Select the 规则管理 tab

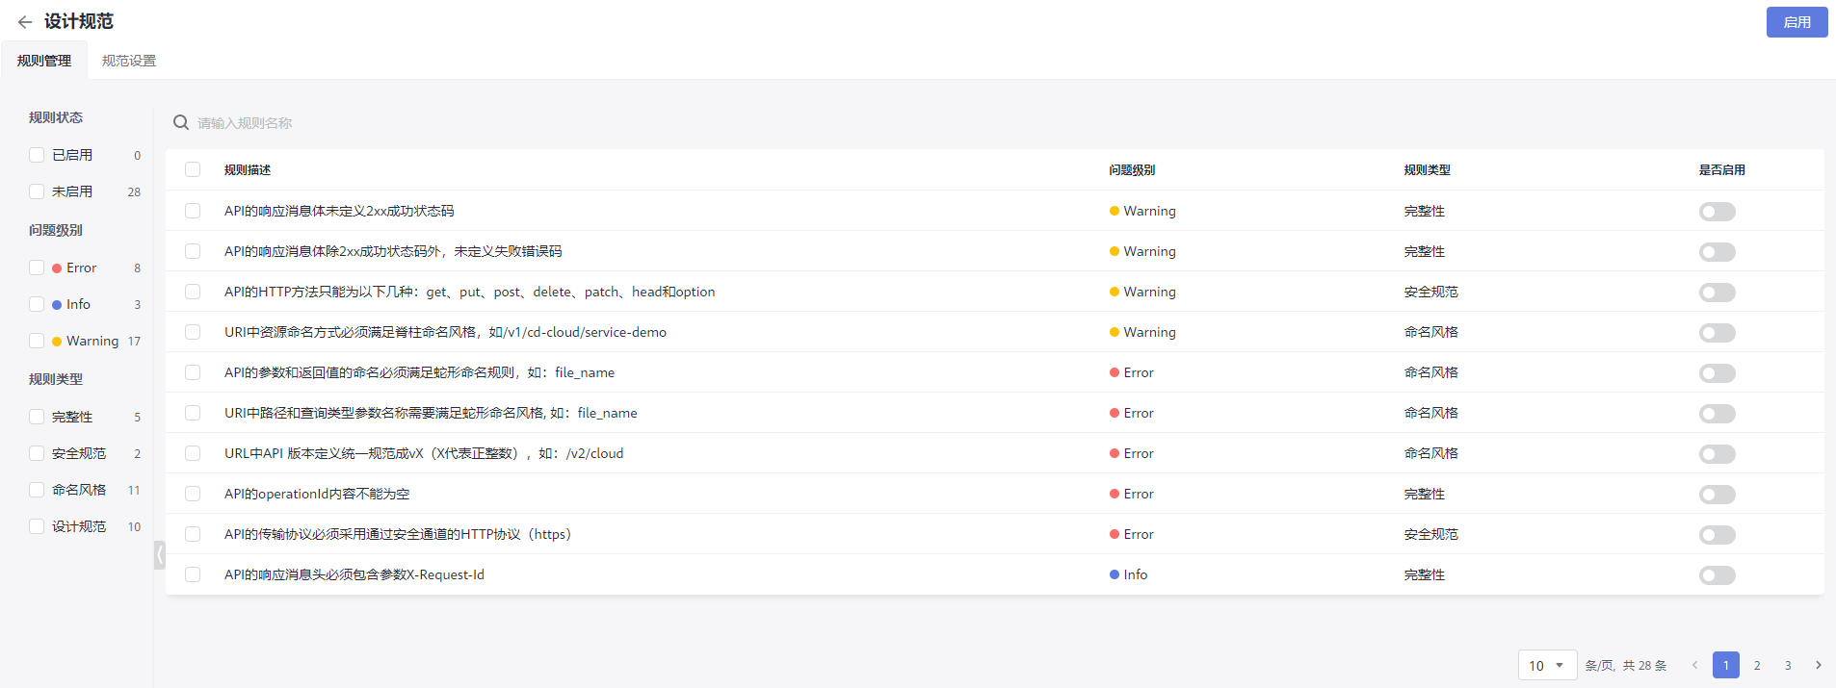(x=44, y=61)
